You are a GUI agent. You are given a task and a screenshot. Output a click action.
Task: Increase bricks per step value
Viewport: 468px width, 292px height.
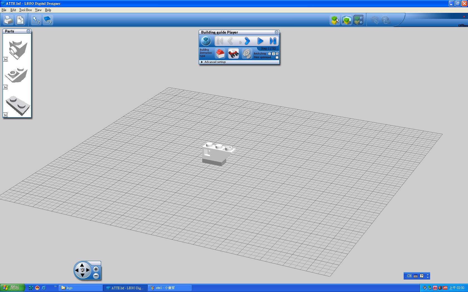pos(277,54)
